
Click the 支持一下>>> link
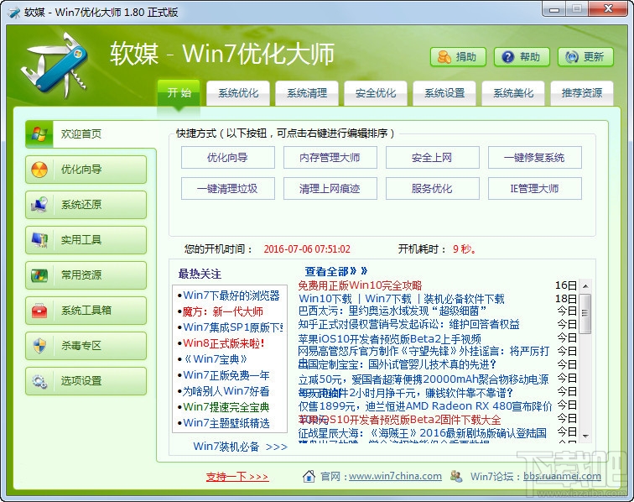tap(237, 477)
